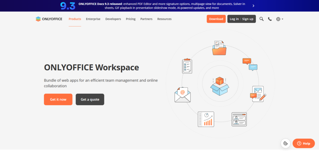The image size is (319, 151).
Task: Click the phone contact icon
Action: click(x=270, y=19)
